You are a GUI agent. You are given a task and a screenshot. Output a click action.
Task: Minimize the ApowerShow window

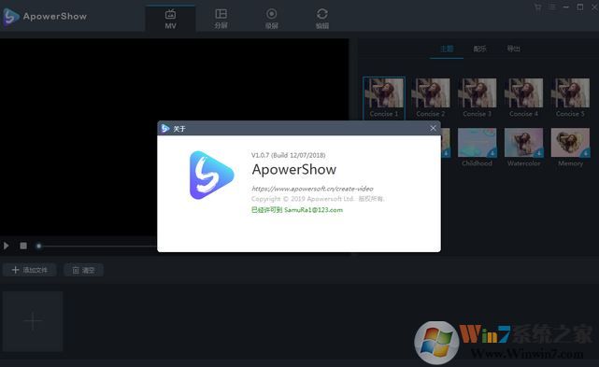tap(566, 7)
